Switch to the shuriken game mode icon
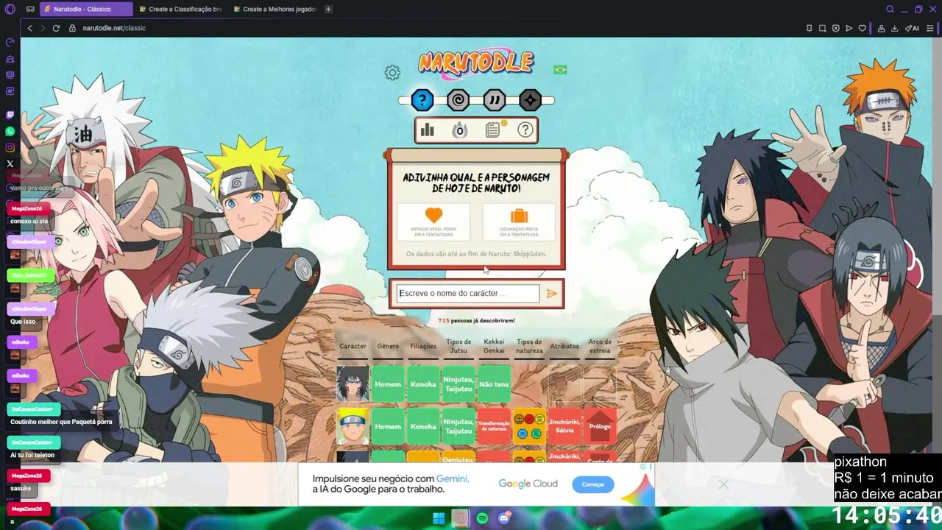The width and height of the screenshot is (942, 530). coord(530,100)
